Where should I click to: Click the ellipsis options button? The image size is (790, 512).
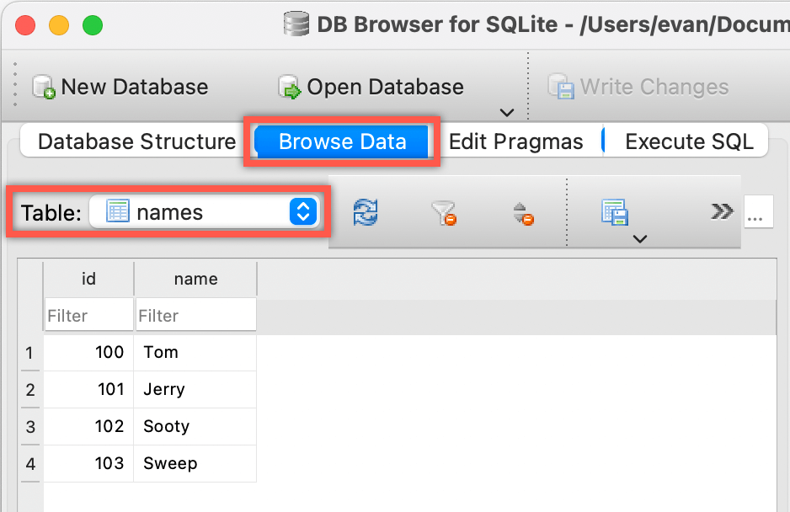pyautogui.click(x=758, y=212)
